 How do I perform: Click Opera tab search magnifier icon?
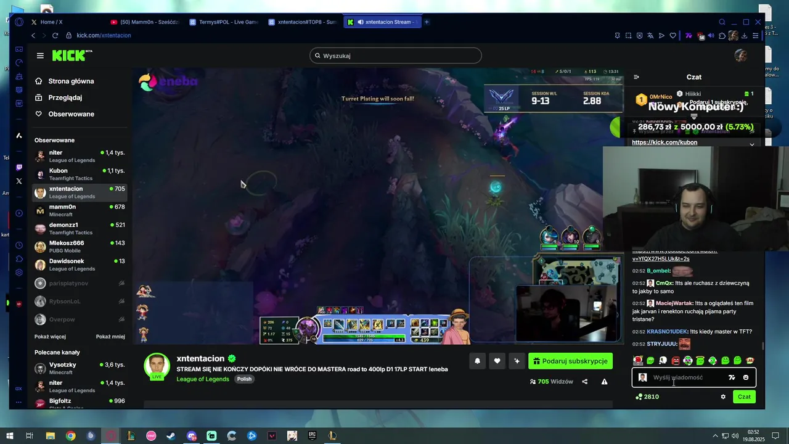coord(722,22)
